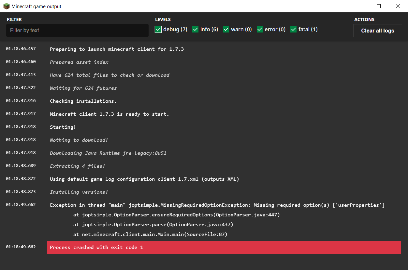Click the Clear all logs button
The width and height of the screenshot is (408, 270).
tap(378, 31)
